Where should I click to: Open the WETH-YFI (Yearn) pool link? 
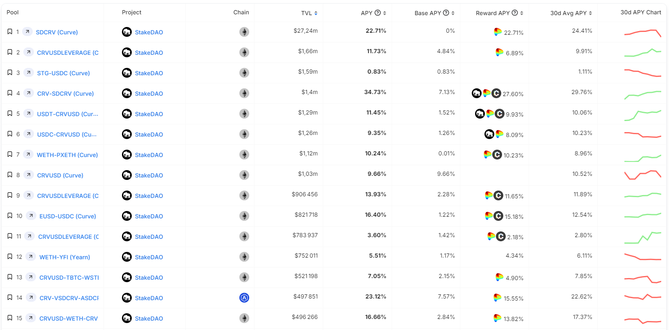[x=65, y=257]
